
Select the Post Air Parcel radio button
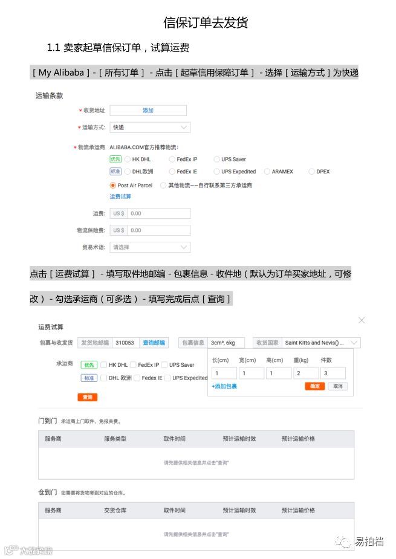pos(112,186)
